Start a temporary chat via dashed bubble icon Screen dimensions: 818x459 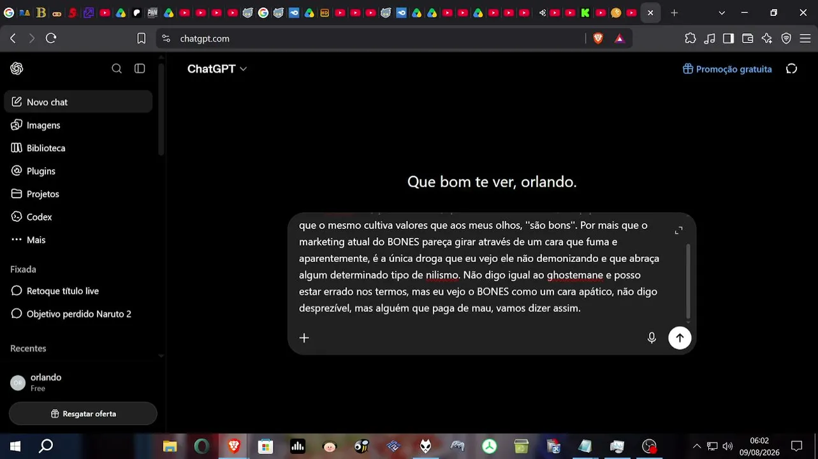coord(792,69)
